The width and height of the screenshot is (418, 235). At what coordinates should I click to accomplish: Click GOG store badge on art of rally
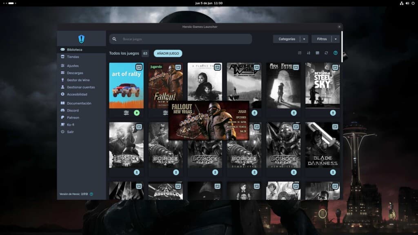click(139, 67)
